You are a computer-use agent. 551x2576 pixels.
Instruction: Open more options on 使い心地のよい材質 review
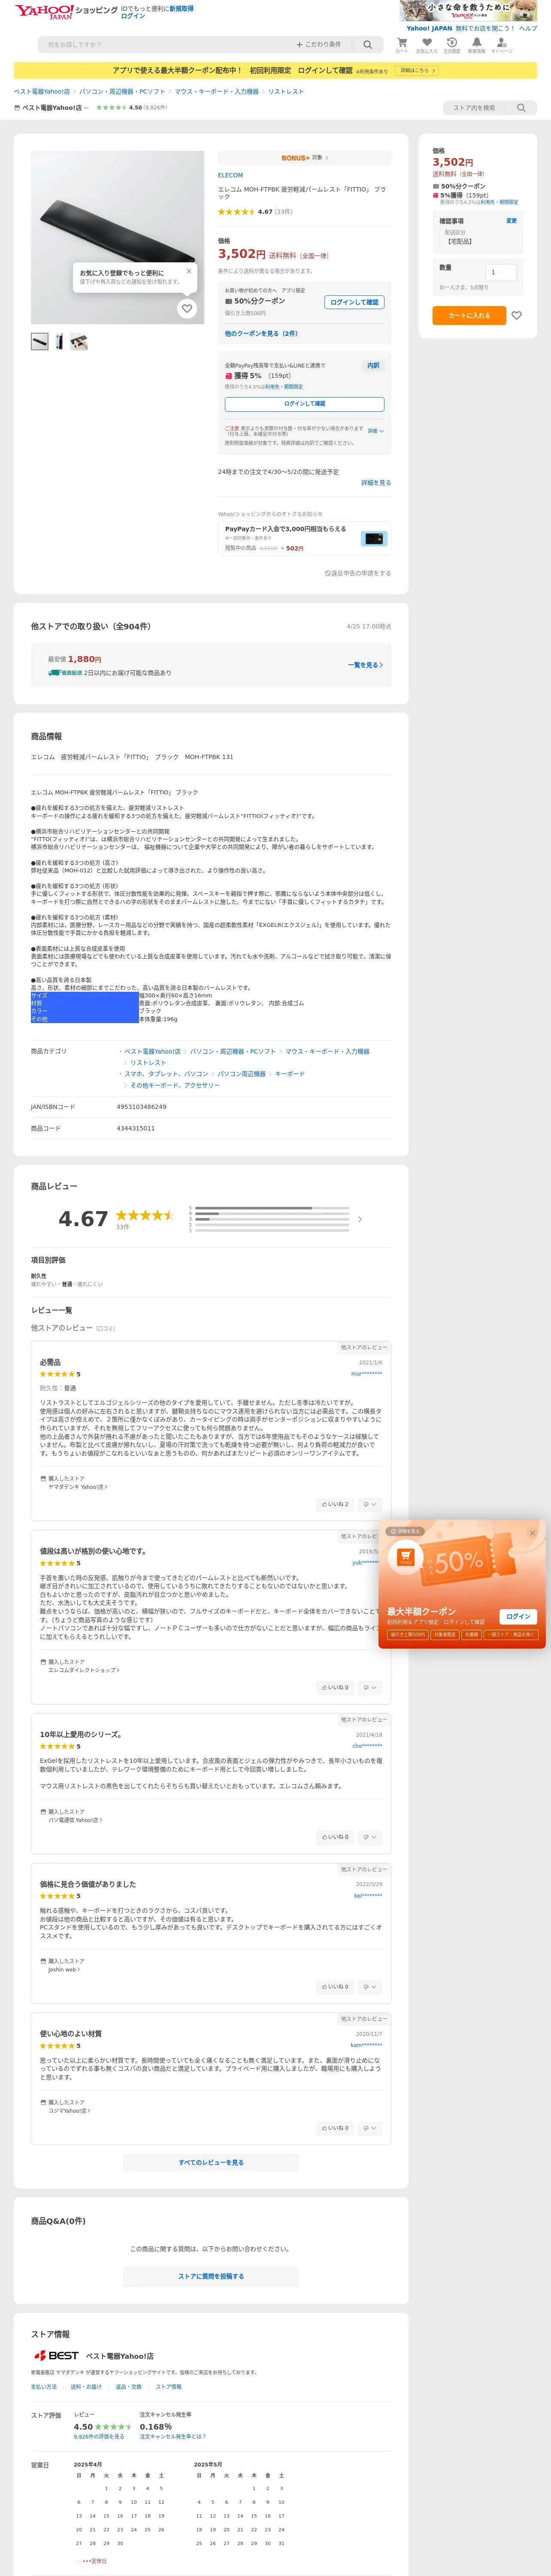point(370,2128)
